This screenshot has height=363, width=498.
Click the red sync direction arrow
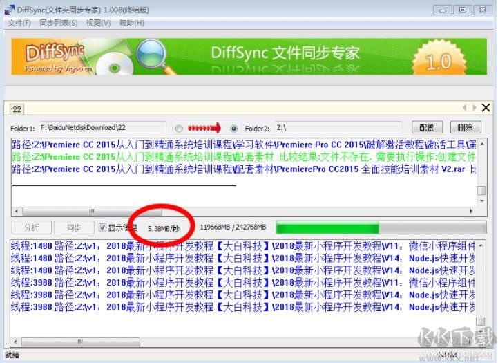point(204,128)
